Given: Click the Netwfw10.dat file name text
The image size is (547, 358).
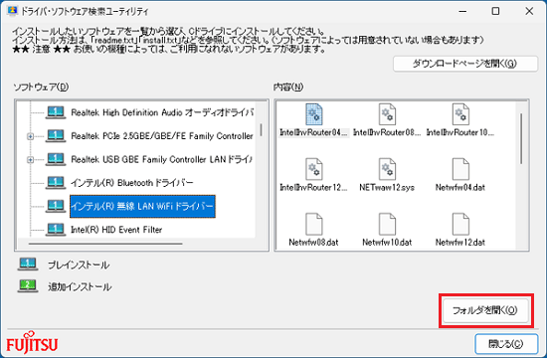Looking at the screenshot, I should point(387,243).
